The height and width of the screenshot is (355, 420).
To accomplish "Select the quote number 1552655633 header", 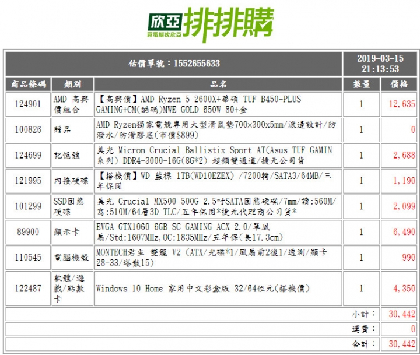I will (174, 64).
